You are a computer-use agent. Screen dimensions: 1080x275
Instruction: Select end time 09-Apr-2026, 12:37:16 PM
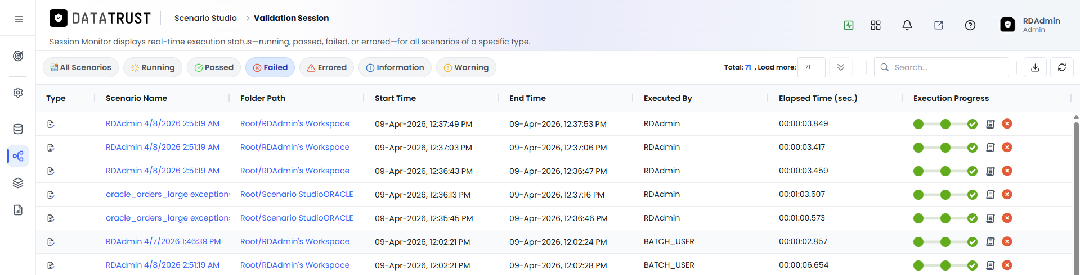(x=557, y=195)
